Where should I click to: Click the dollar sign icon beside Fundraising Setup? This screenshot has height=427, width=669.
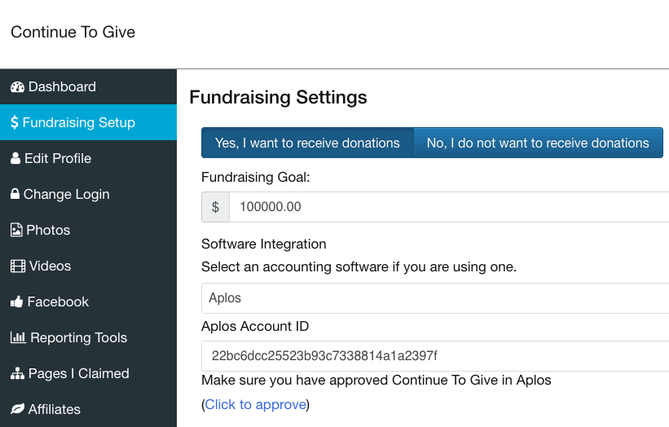[x=15, y=122]
